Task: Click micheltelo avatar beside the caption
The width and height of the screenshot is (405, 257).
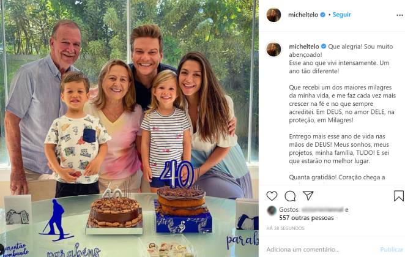Action: click(273, 49)
